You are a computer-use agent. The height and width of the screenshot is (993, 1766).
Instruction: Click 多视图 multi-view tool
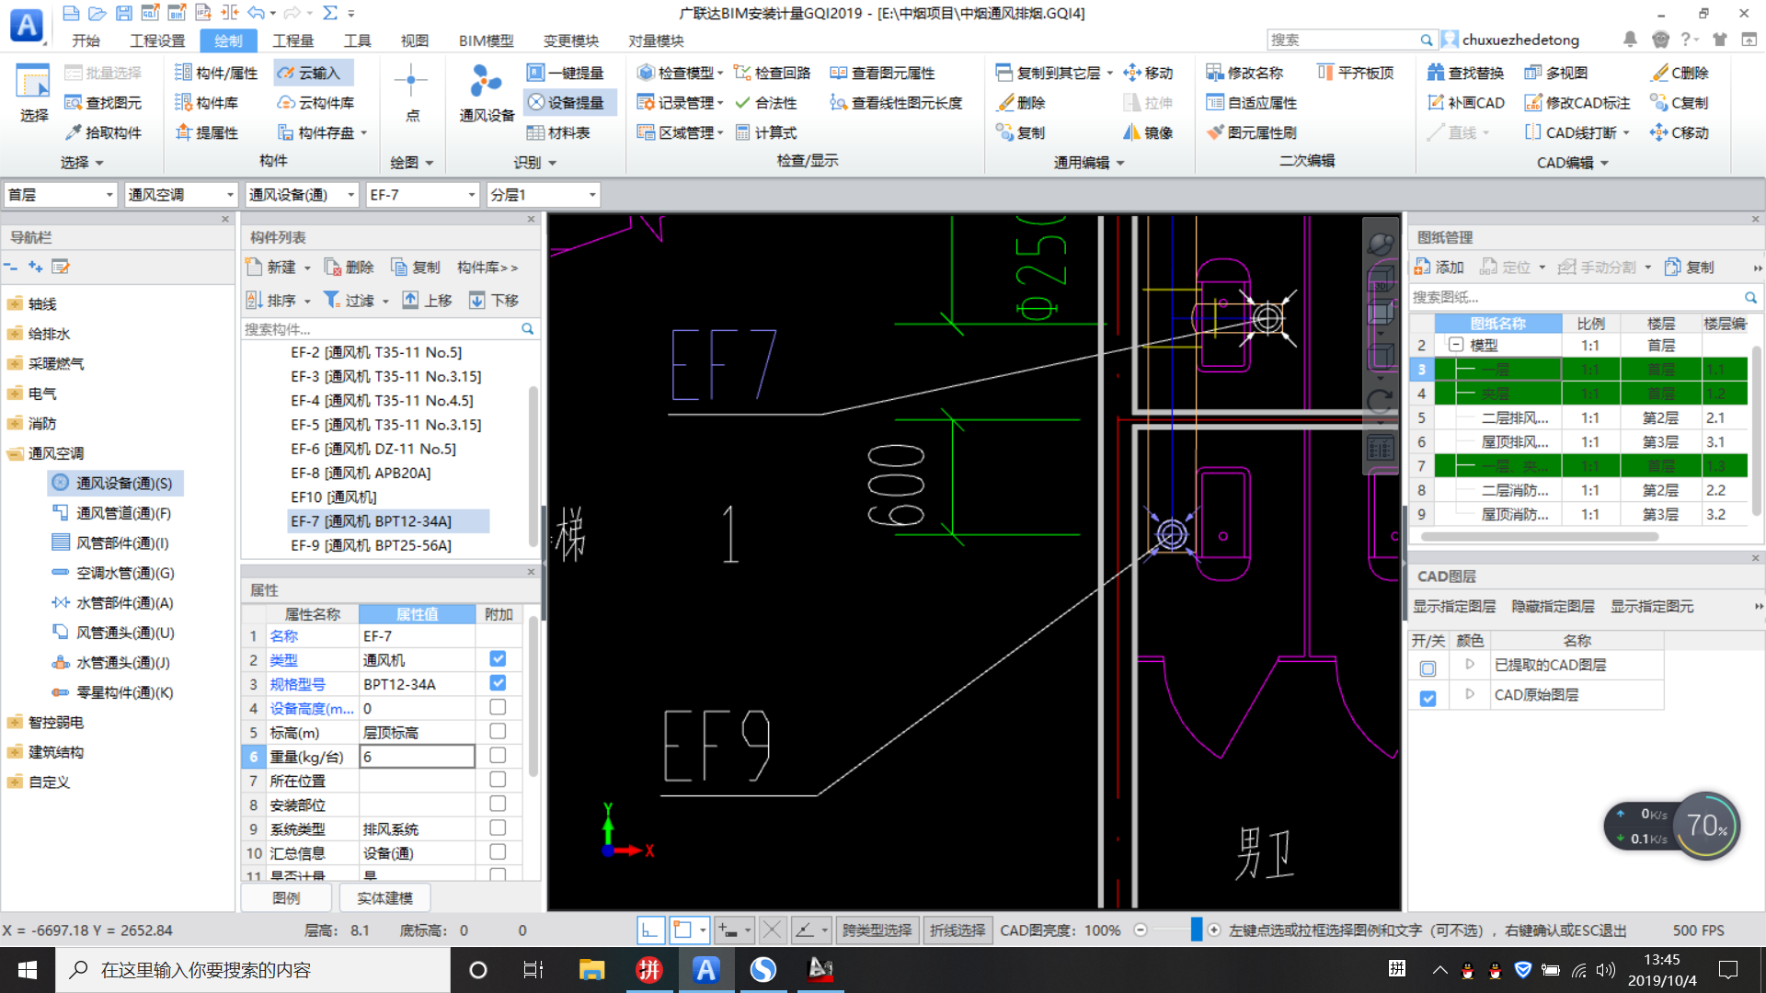1556,73
